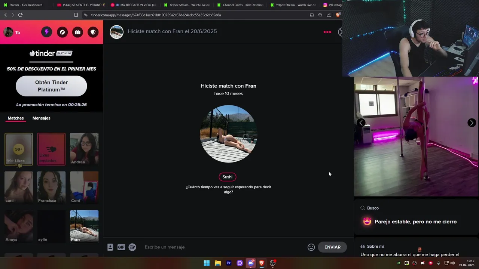
Task: Switch to the Instagram tab
Action: point(332,5)
